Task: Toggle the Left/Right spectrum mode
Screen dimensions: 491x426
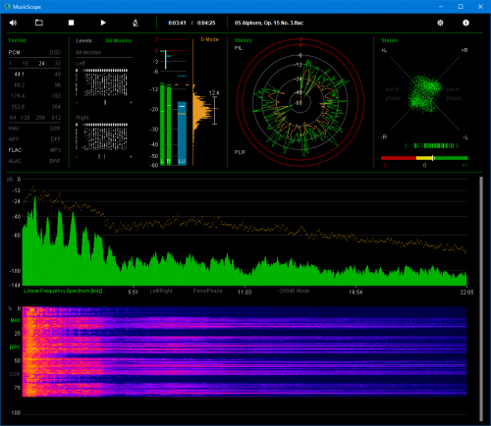Action: pyautogui.click(x=161, y=291)
